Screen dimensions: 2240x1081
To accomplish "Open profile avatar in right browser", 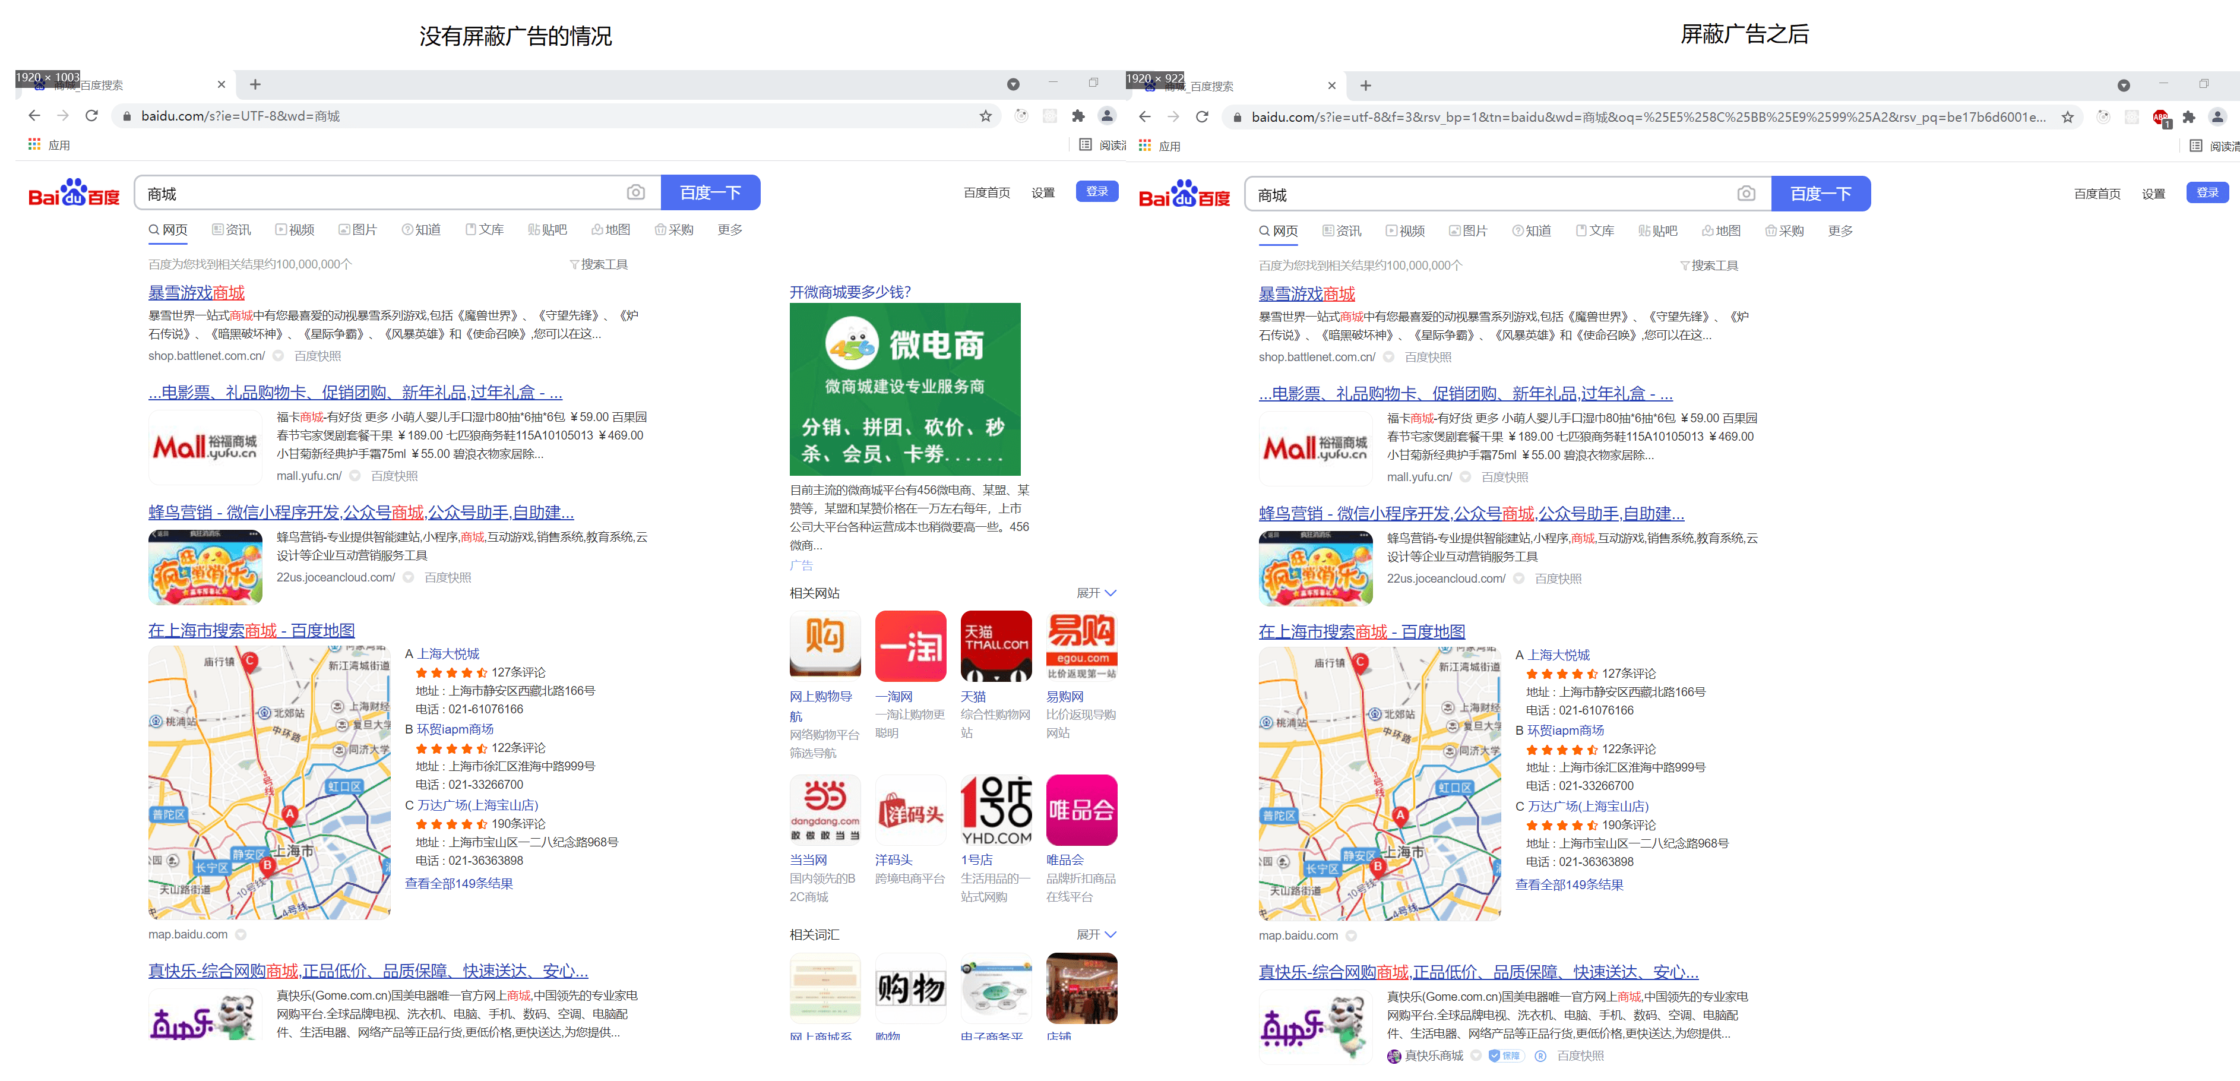I will point(2217,116).
